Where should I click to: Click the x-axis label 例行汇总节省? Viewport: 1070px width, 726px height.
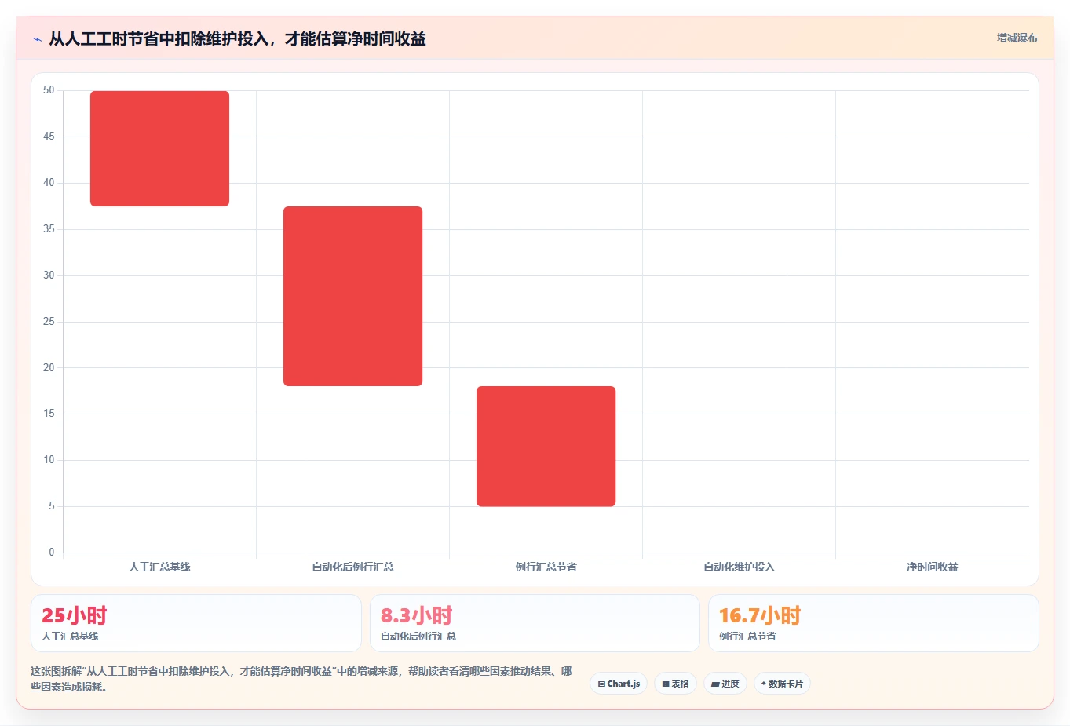click(546, 567)
